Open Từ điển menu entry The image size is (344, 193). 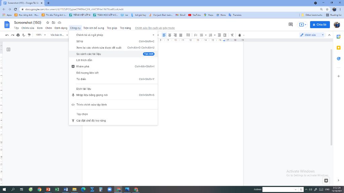(113, 79)
